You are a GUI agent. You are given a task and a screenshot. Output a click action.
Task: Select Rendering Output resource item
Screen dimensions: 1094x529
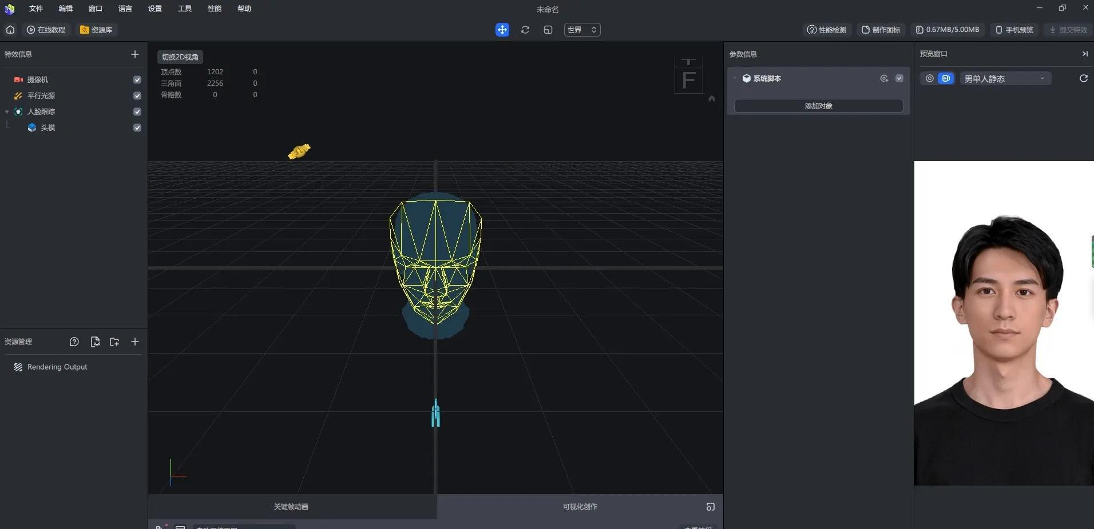57,367
